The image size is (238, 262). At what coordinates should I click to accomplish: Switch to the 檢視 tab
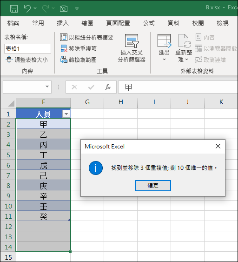[223, 23]
